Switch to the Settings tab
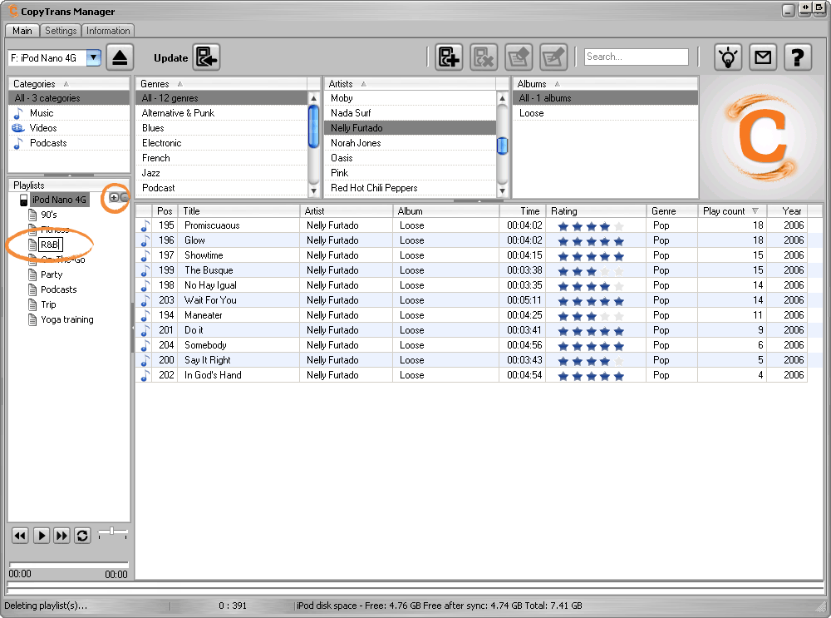Image resolution: width=831 pixels, height=618 pixels. pos(61,31)
